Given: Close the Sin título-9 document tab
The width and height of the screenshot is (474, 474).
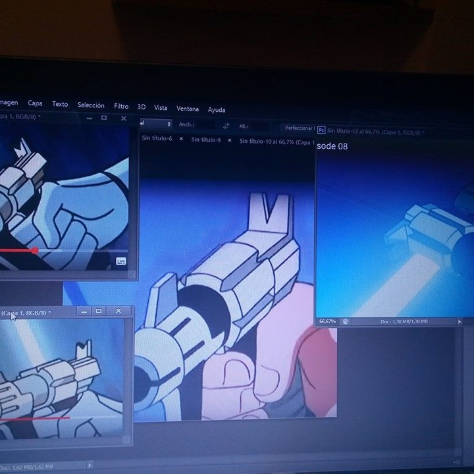Looking at the screenshot, I should (x=230, y=140).
